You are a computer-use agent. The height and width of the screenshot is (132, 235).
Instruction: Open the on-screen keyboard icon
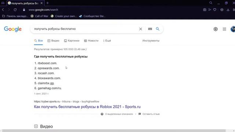150,29
